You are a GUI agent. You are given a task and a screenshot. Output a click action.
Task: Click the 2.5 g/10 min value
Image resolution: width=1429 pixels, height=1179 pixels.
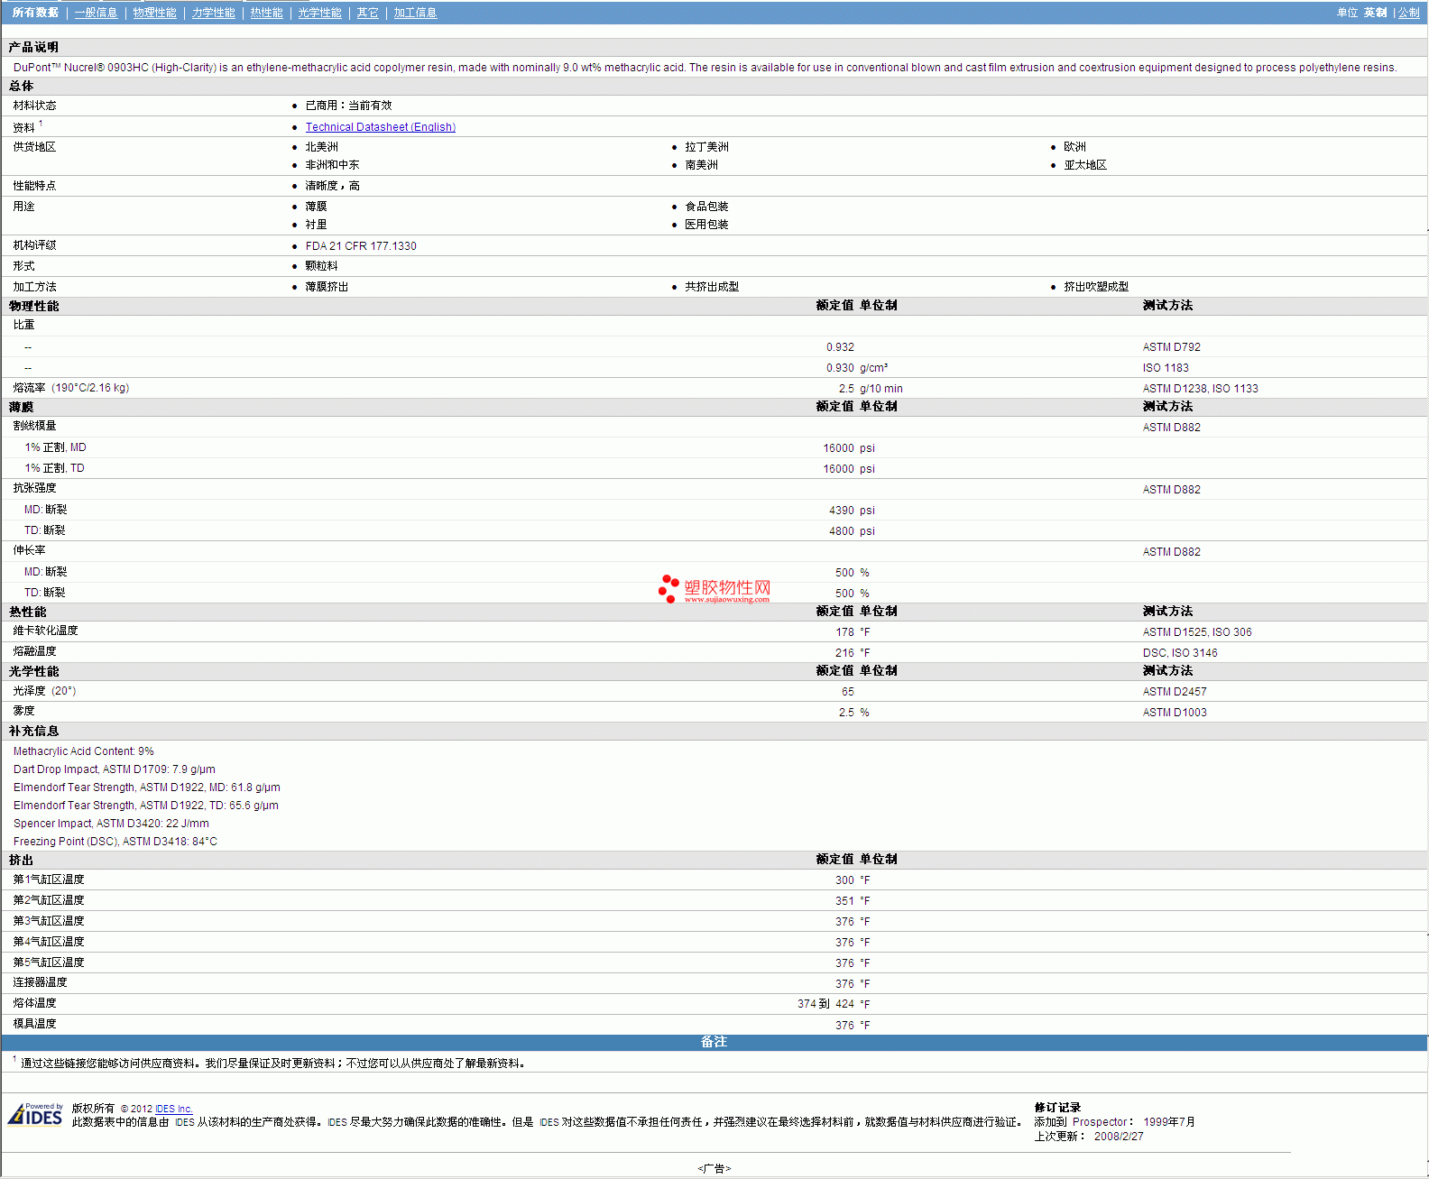point(870,389)
